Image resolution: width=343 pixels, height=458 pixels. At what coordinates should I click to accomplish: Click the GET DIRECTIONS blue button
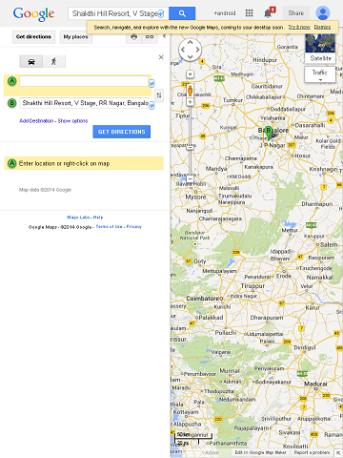click(122, 132)
